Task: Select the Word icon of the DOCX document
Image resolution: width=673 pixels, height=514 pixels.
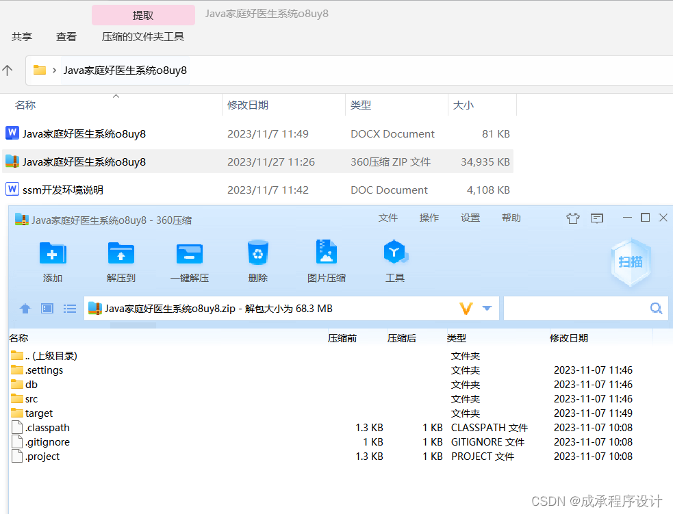Action: 12,133
